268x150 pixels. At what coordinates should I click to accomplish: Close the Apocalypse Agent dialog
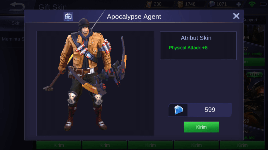click(x=236, y=16)
